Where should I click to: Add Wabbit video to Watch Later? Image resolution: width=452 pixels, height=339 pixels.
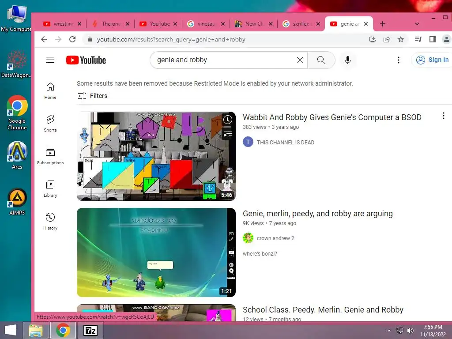tap(227, 119)
